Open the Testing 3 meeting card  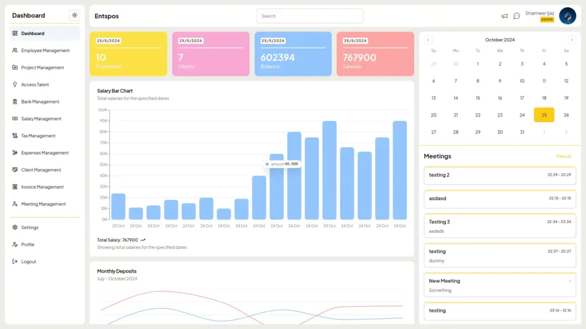click(x=500, y=226)
